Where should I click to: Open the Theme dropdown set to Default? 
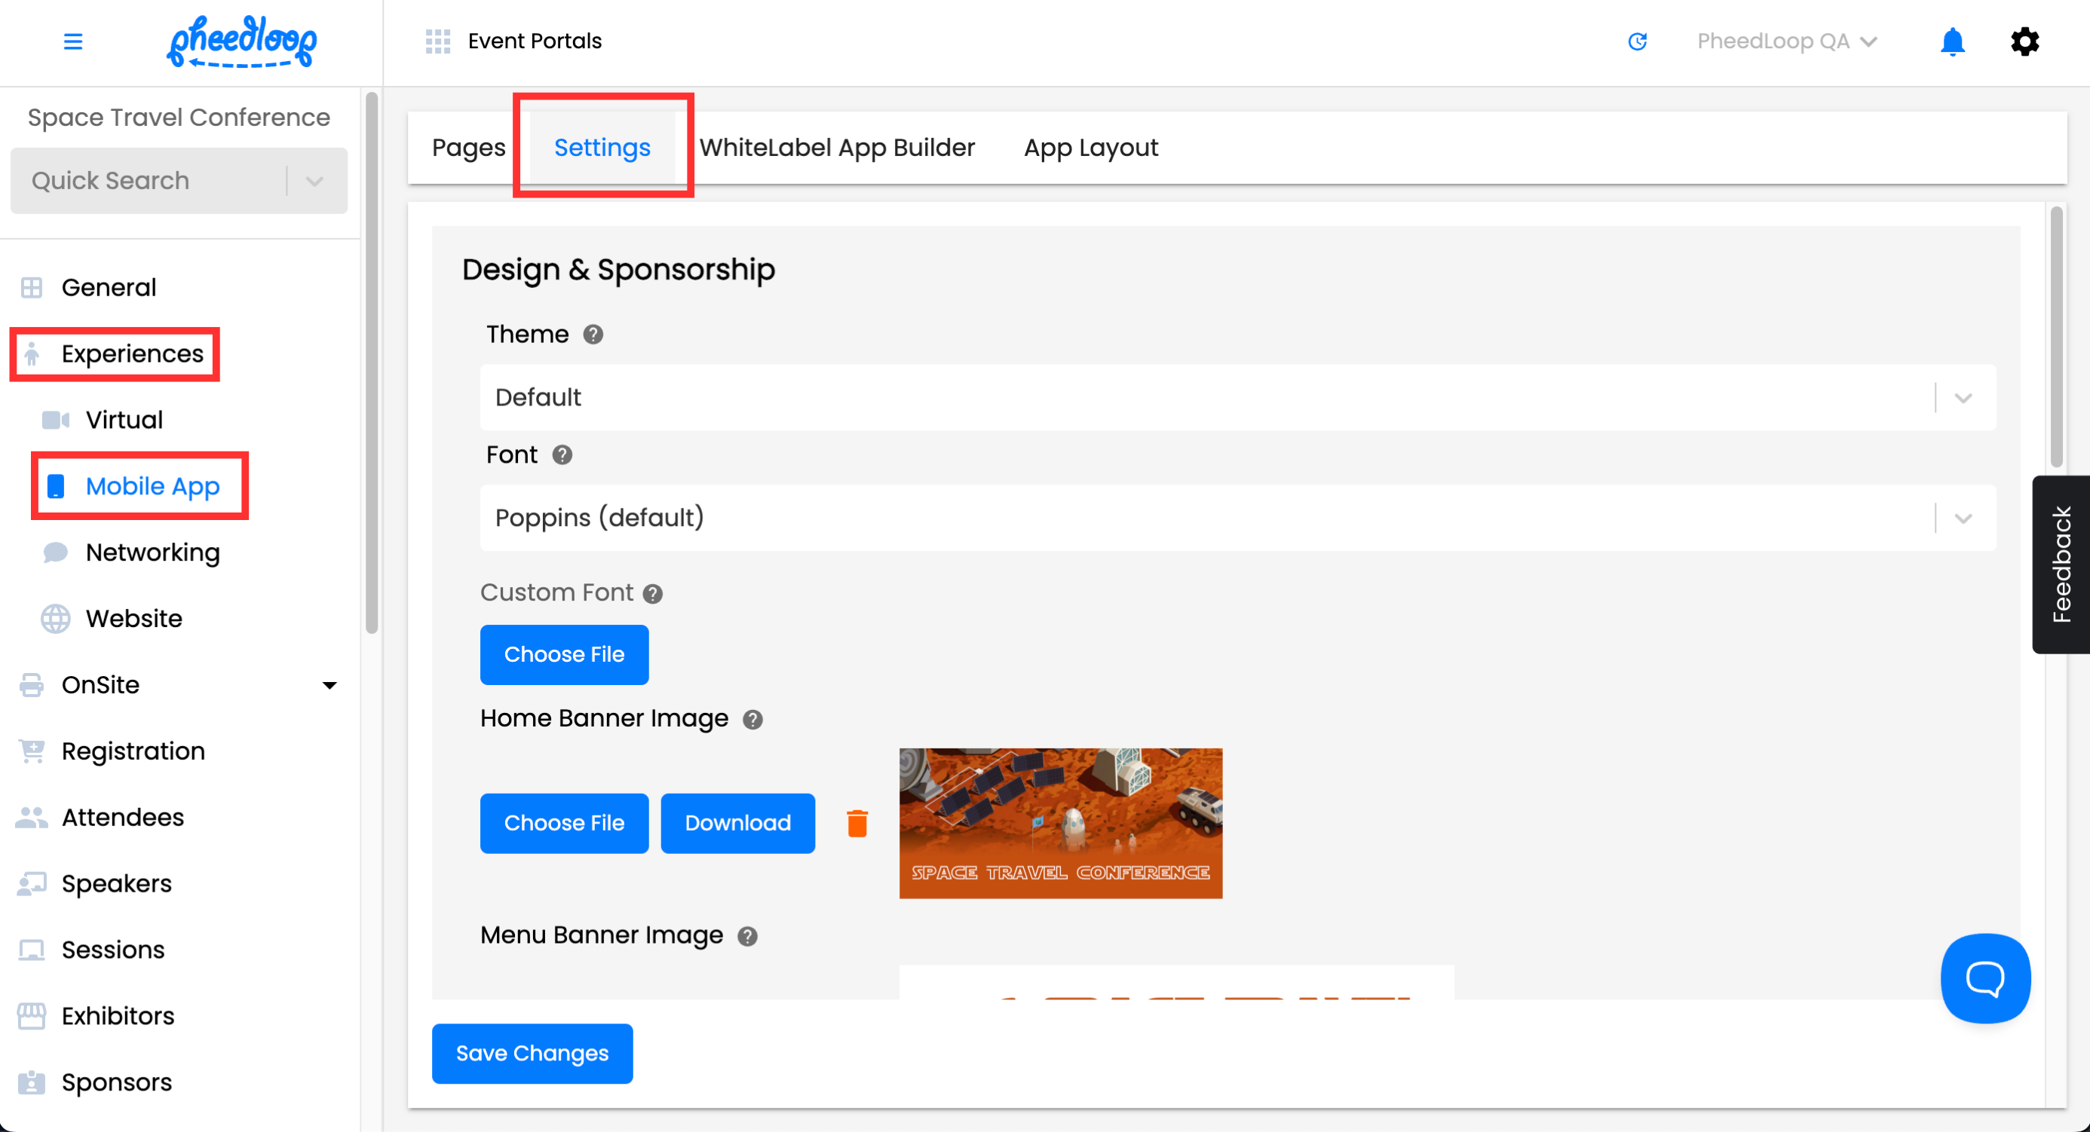1237,397
